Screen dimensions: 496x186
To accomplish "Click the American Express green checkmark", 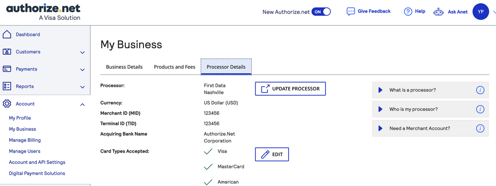I will point(208,182).
